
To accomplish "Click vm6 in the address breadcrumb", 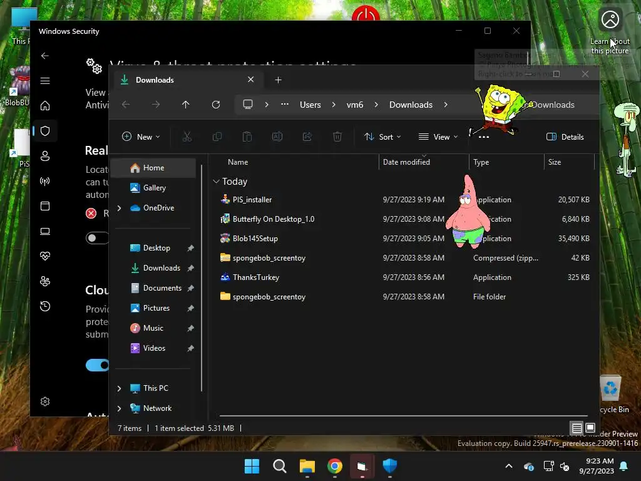I will click(355, 105).
